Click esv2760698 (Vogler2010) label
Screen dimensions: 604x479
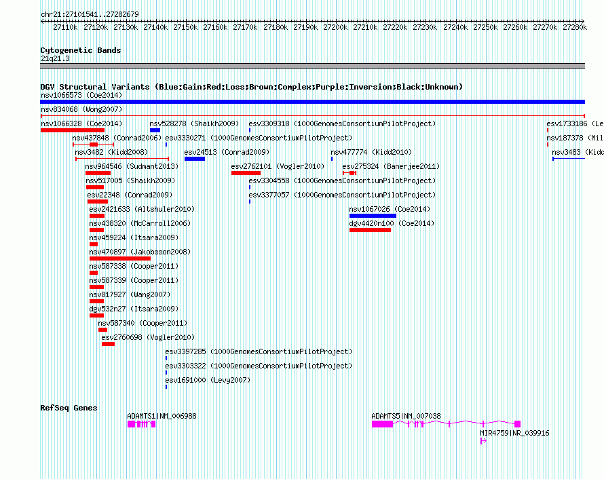(x=148, y=337)
